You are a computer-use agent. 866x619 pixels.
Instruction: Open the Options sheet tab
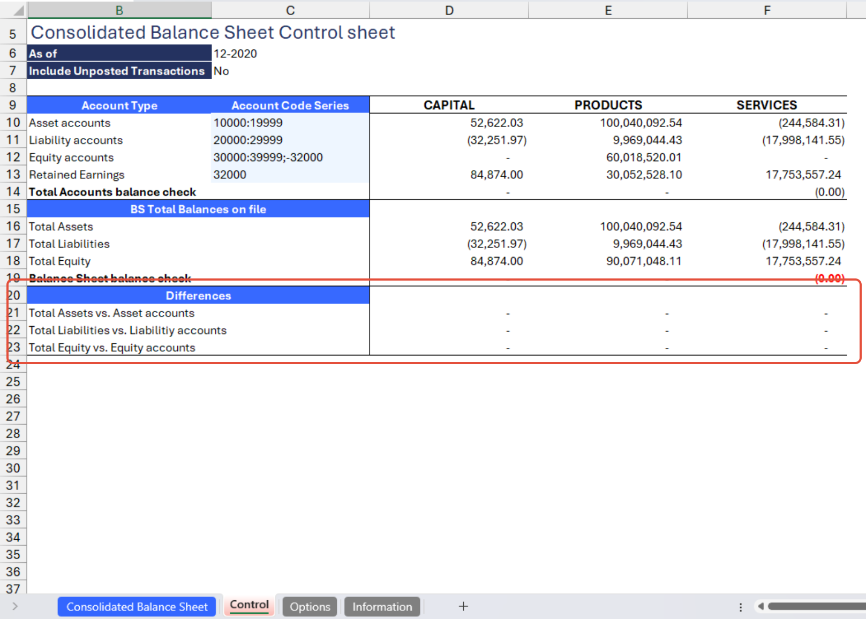coord(310,607)
